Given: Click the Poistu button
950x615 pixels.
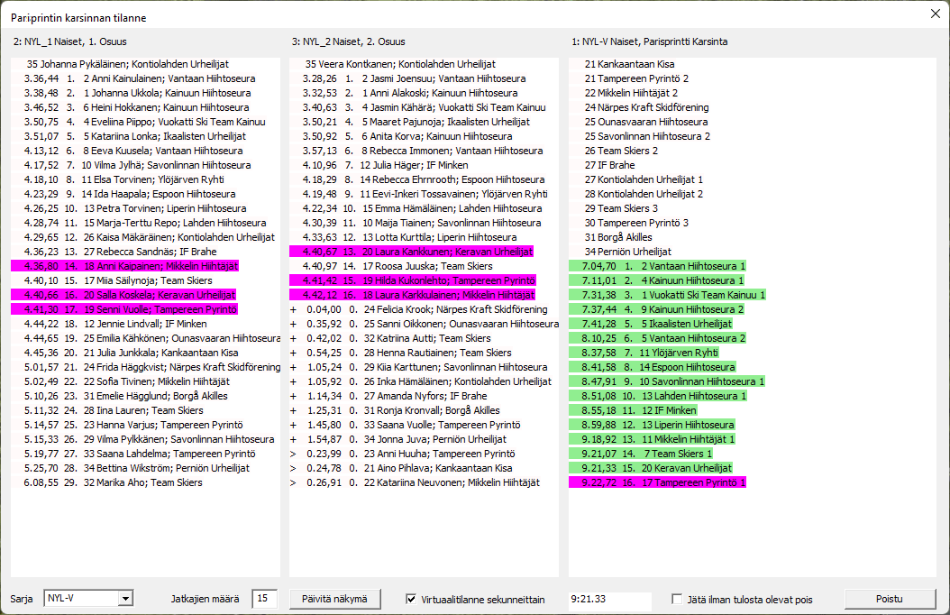Looking at the screenshot, I should [x=890, y=599].
